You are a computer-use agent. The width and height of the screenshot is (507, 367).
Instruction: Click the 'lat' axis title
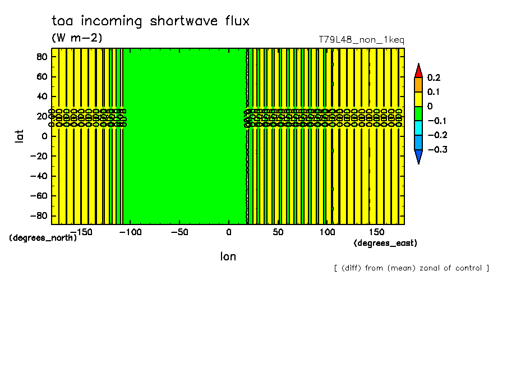pos(20,136)
